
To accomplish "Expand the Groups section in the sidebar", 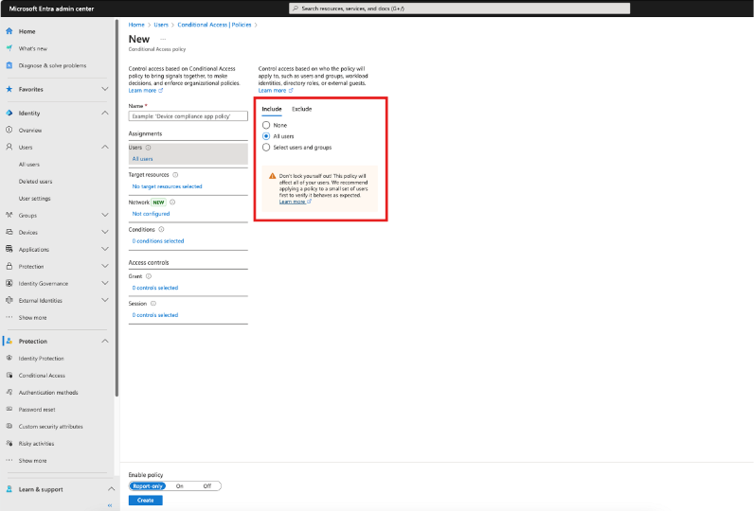I will [105, 215].
